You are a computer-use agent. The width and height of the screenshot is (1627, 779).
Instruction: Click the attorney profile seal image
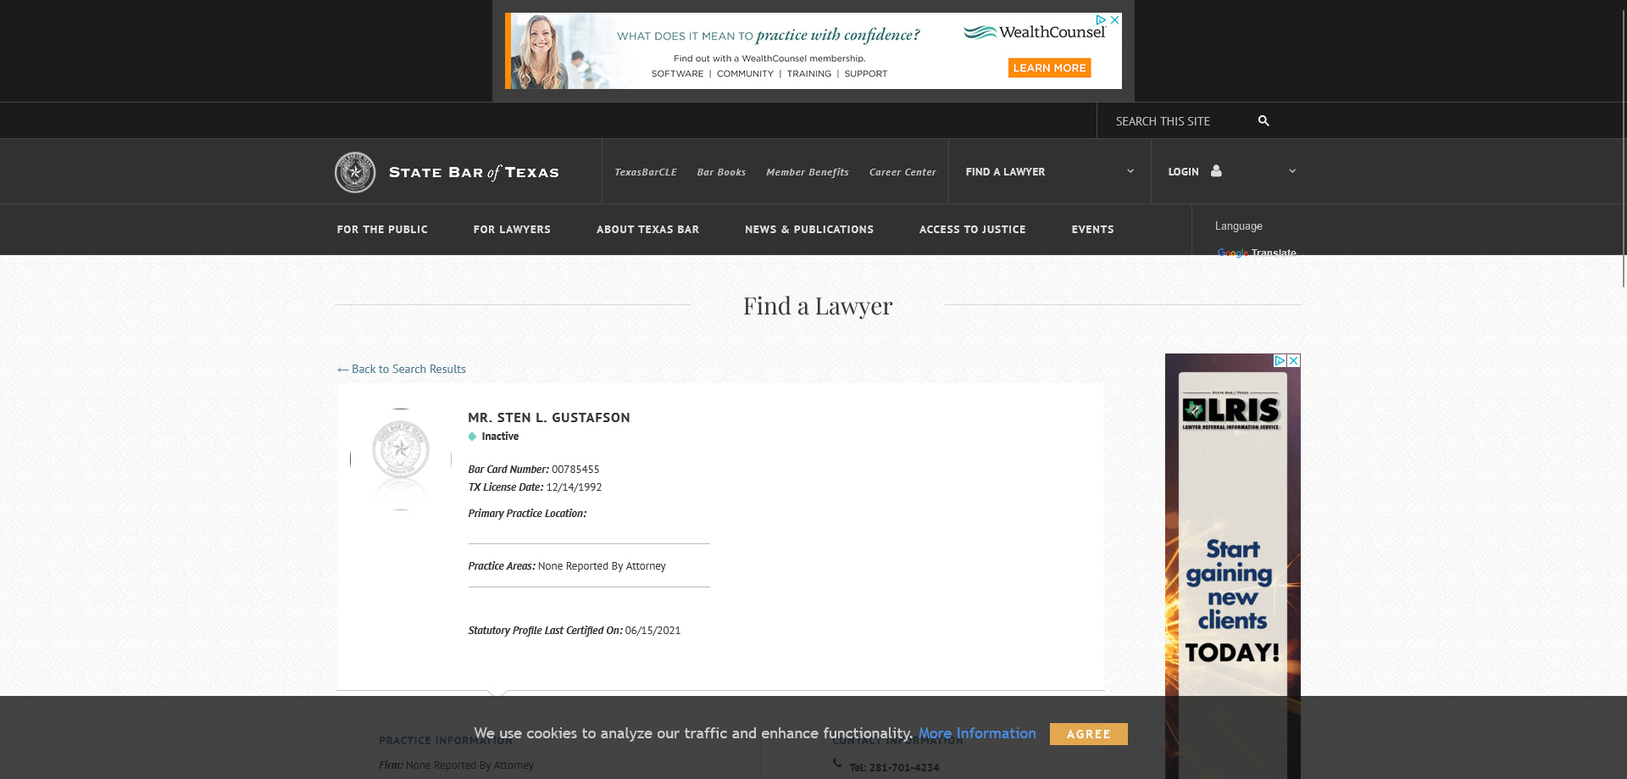[x=401, y=459]
